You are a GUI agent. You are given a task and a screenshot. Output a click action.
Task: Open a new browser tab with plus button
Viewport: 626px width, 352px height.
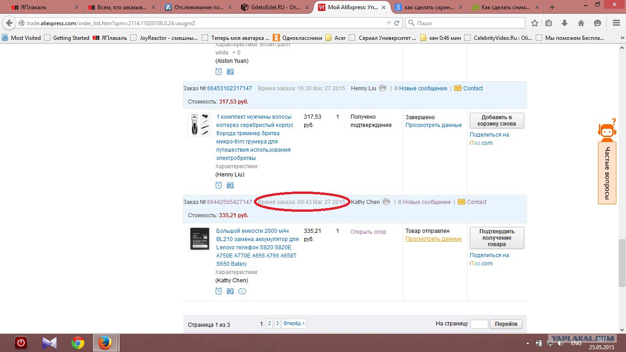(552, 7)
